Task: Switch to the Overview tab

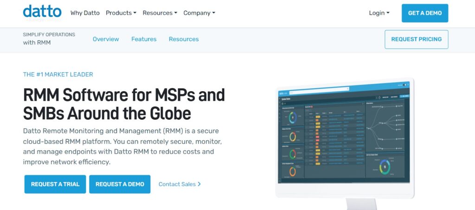Action: point(106,39)
